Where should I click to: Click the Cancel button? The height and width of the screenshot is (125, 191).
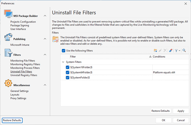tap(181, 120)
